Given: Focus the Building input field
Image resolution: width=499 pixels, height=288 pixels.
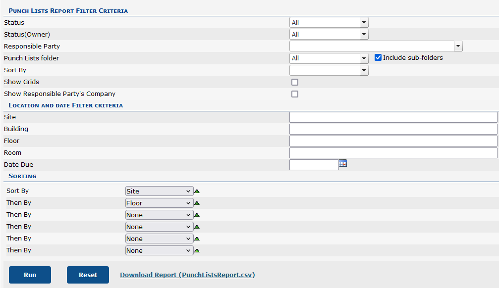Looking at the screenshot, I should click(393, 129).
